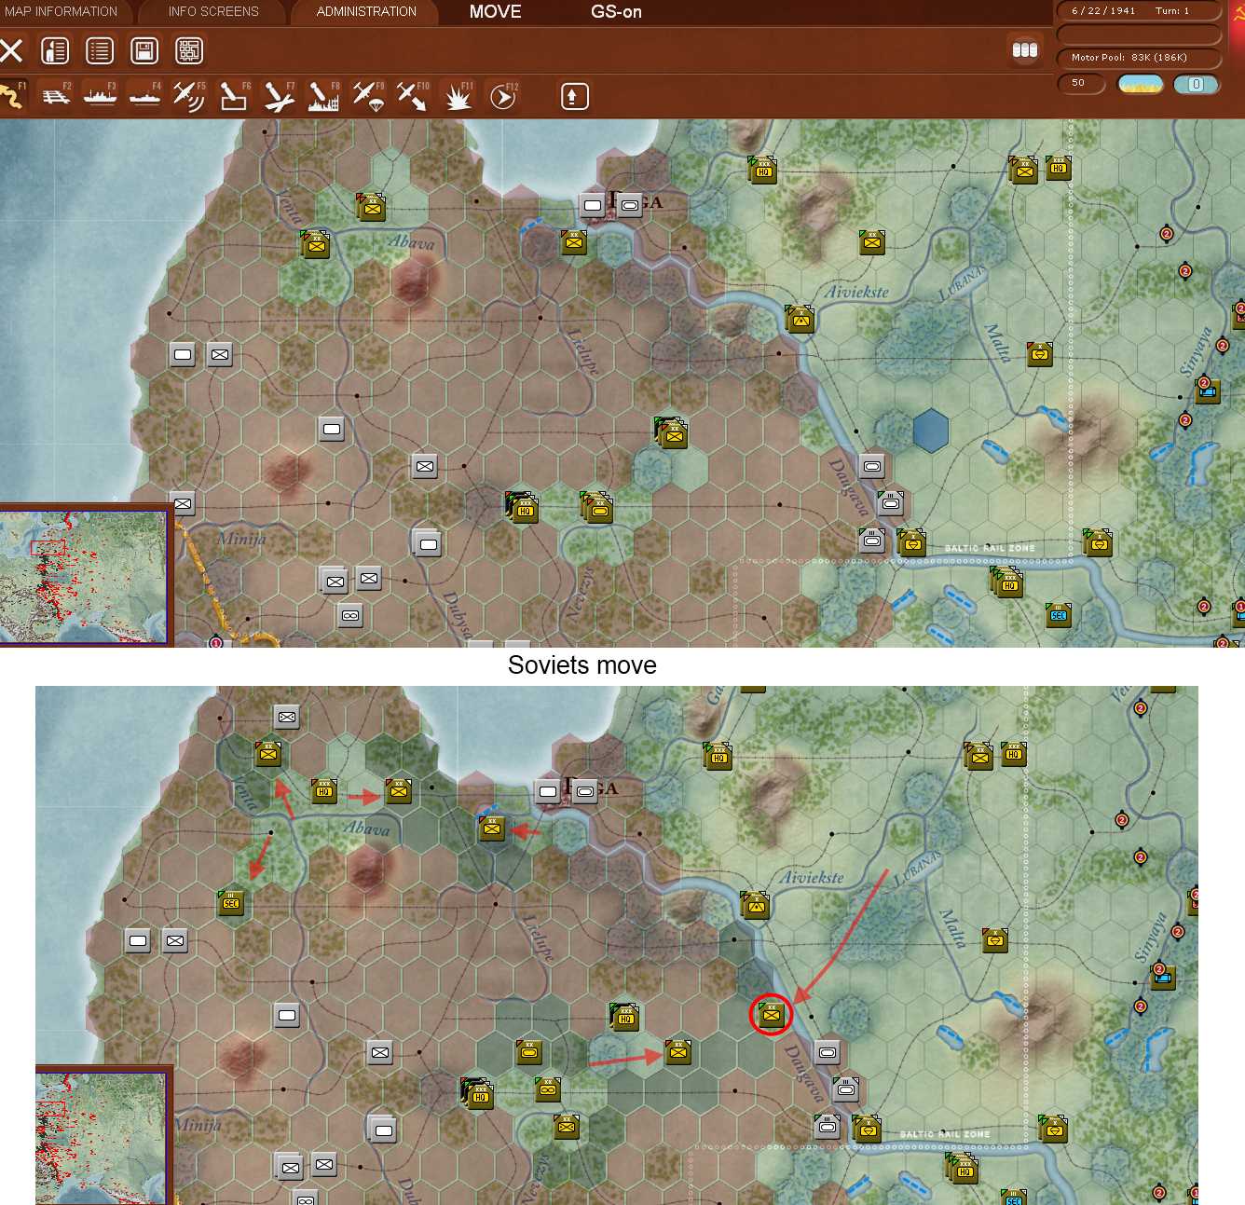Click the sky-and-wheat weather indicator
Viewport: 1245px width, 1205px height.
click(1141, 84)
